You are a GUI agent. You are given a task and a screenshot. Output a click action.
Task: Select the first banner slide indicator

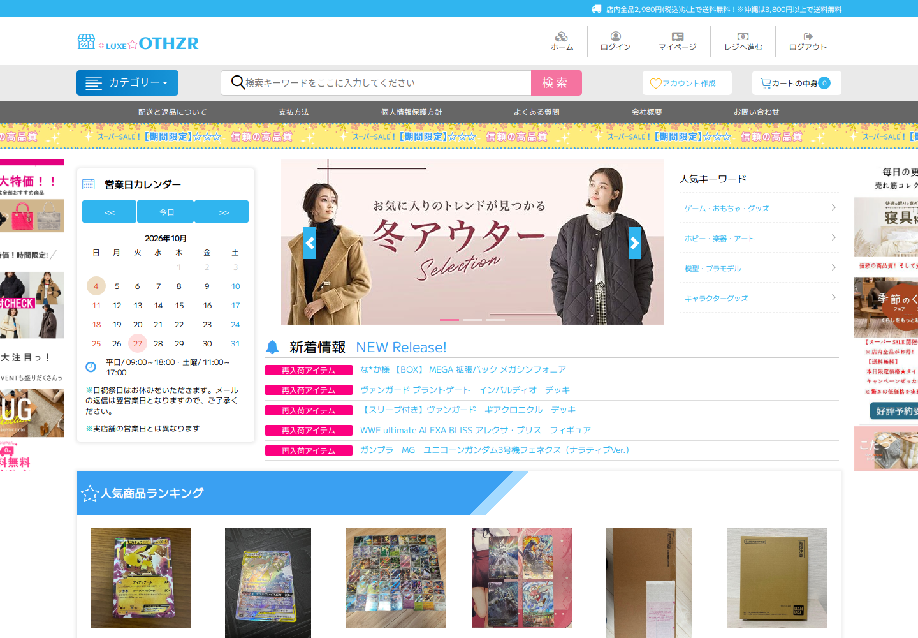[x=449, y=320]
